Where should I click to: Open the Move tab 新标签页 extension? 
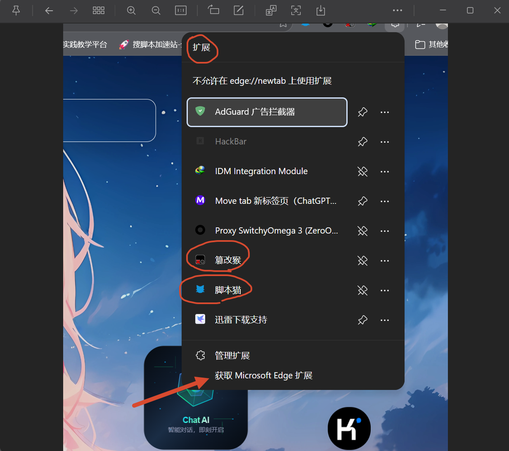click(267, 201)
